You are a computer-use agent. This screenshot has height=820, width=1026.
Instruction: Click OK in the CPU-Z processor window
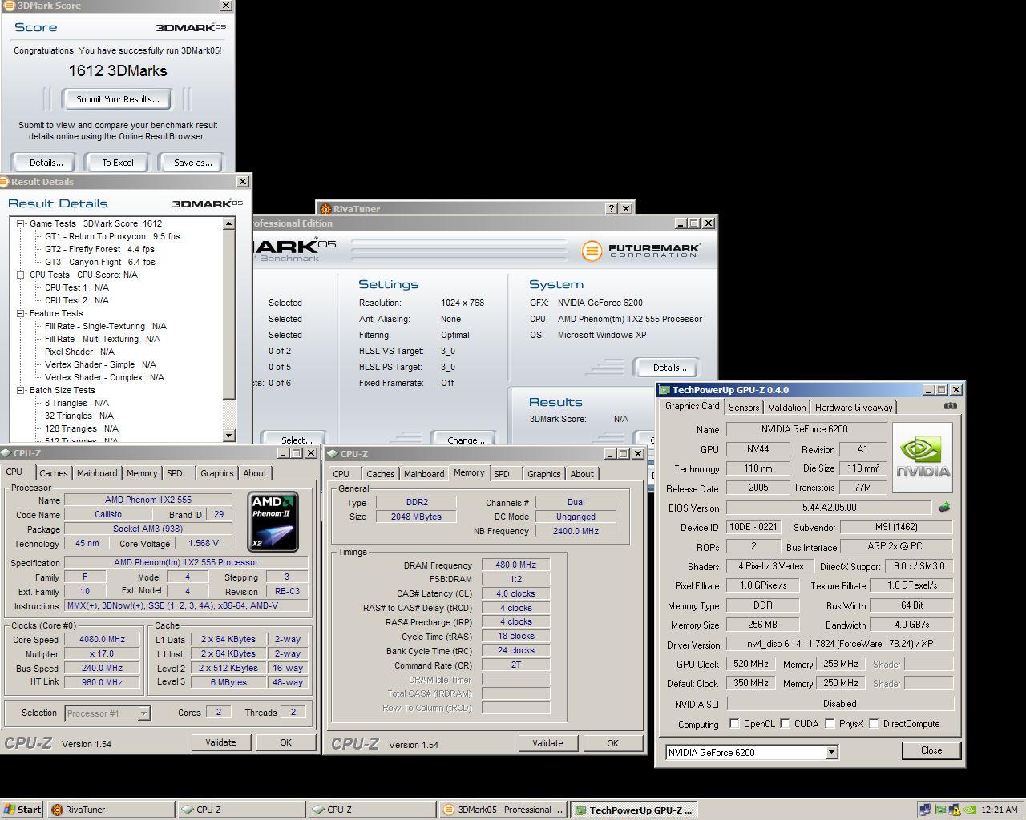[285, 742]
